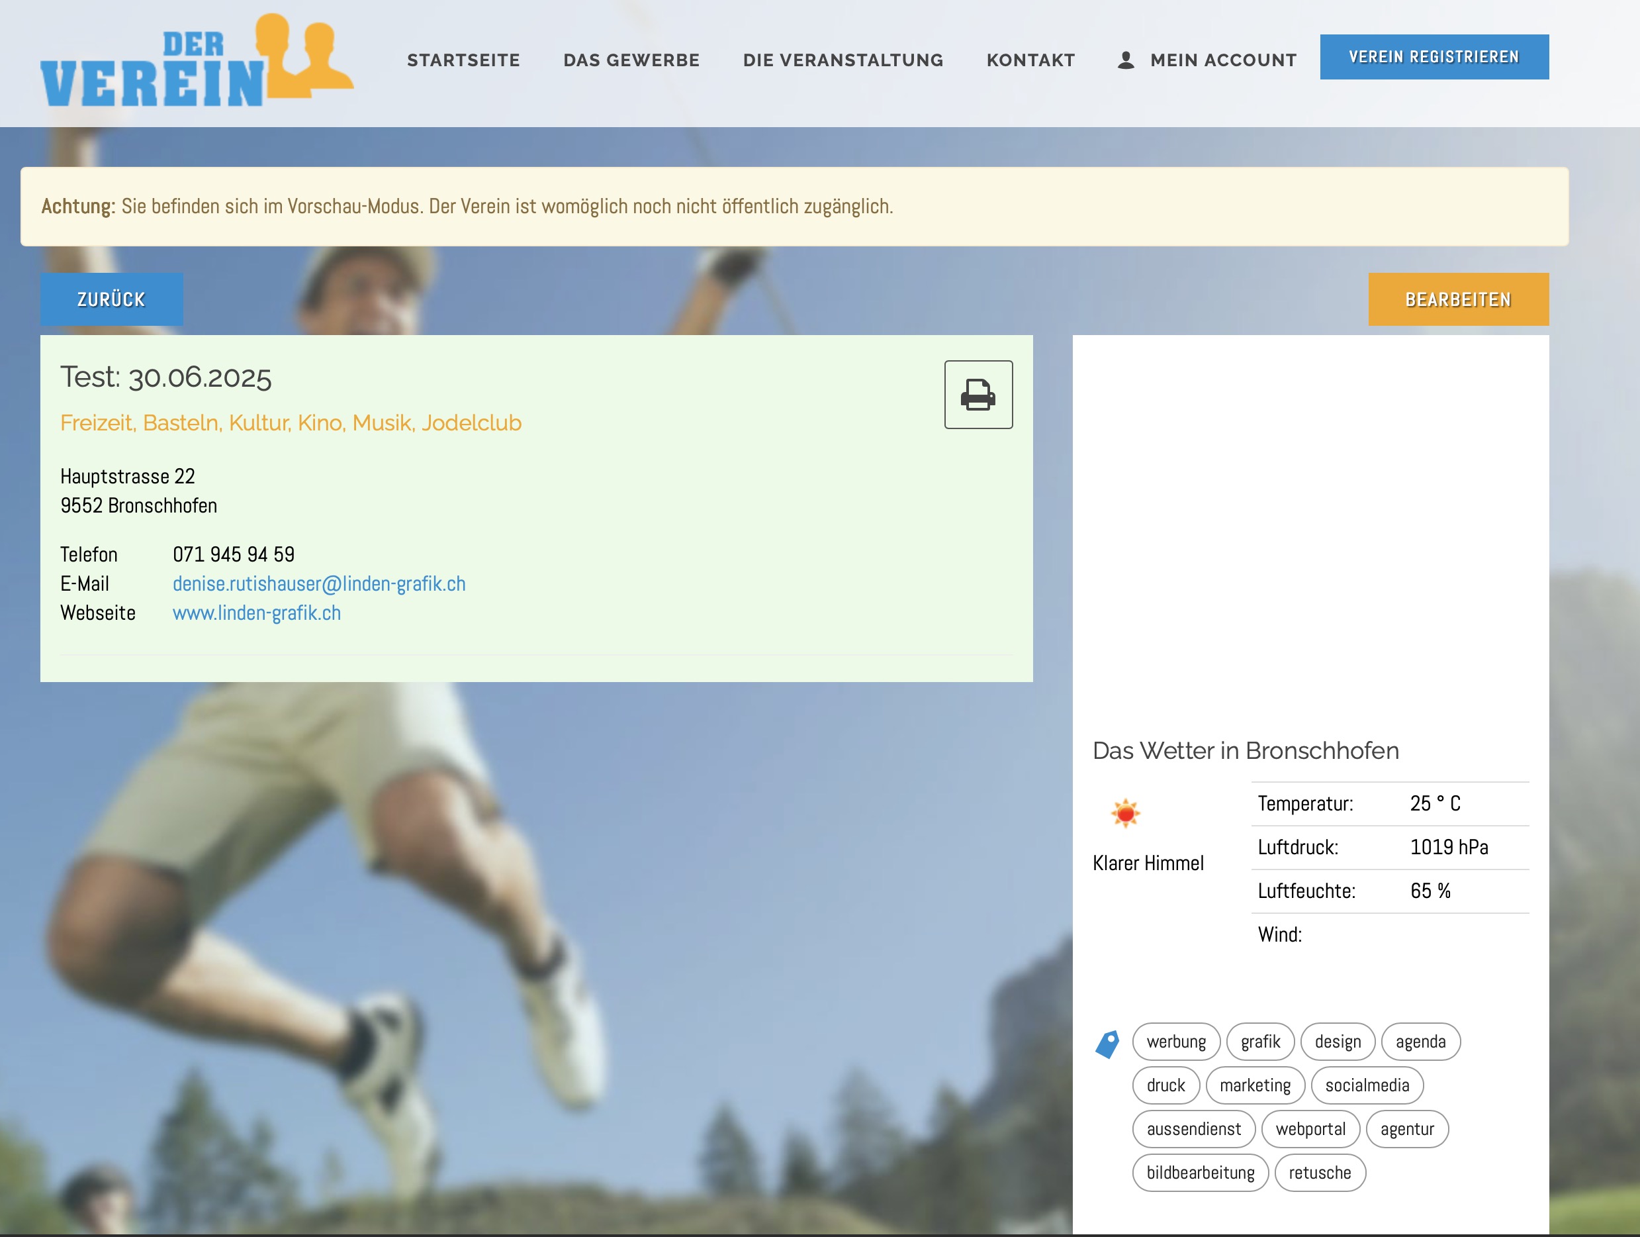Select the druck tag
The image size is (1640, 1237).
[1165, 1085]
